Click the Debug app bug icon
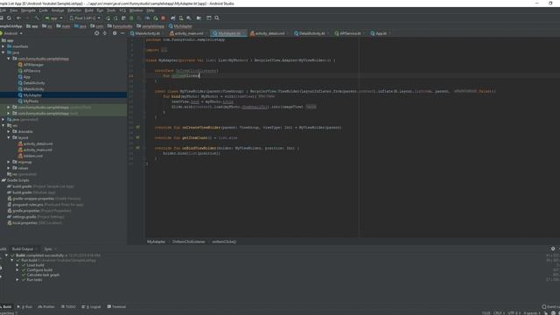 tap(131, 17)
